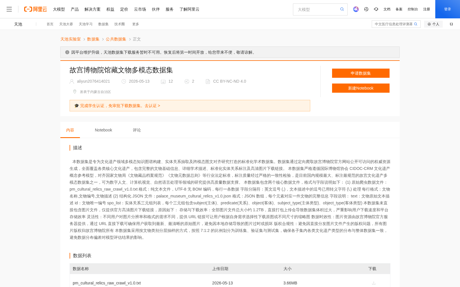Click the Aliyun logo
The height and width of the screenshot is (287, 460).
pos(35,9)
